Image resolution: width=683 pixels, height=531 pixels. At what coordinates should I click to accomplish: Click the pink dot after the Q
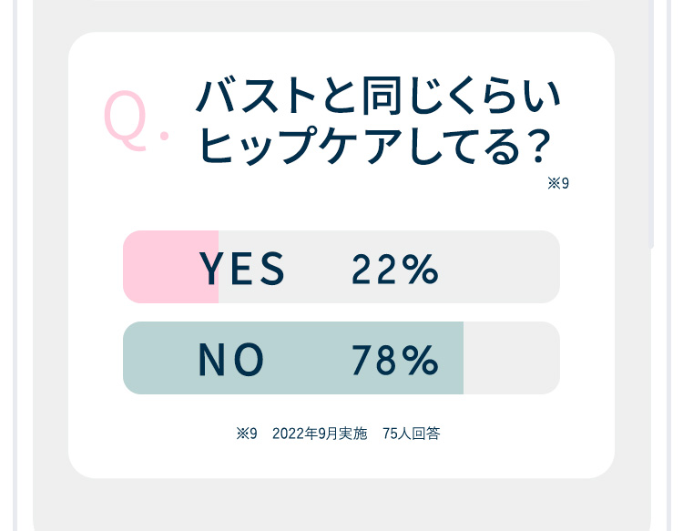tap(164, 137)
